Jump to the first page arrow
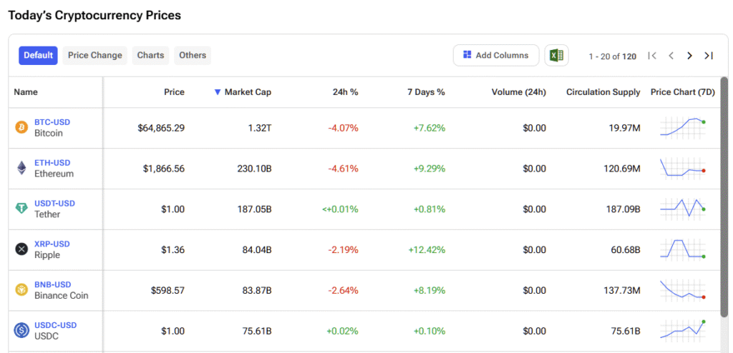This screenshot has width=733, height=353. (652, 56)
